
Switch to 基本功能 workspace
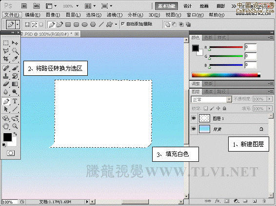click(166, 6)
